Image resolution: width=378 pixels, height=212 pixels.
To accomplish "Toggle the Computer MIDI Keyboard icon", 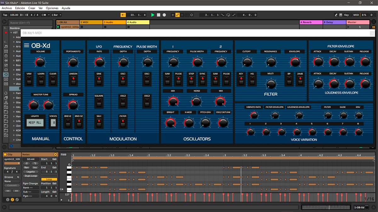I will point(341,15).
